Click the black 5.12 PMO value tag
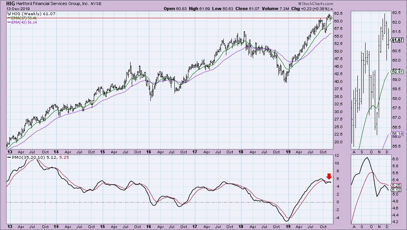Image resolution: width=407 pixels, height=230 pixels. [x=397, y=190]
